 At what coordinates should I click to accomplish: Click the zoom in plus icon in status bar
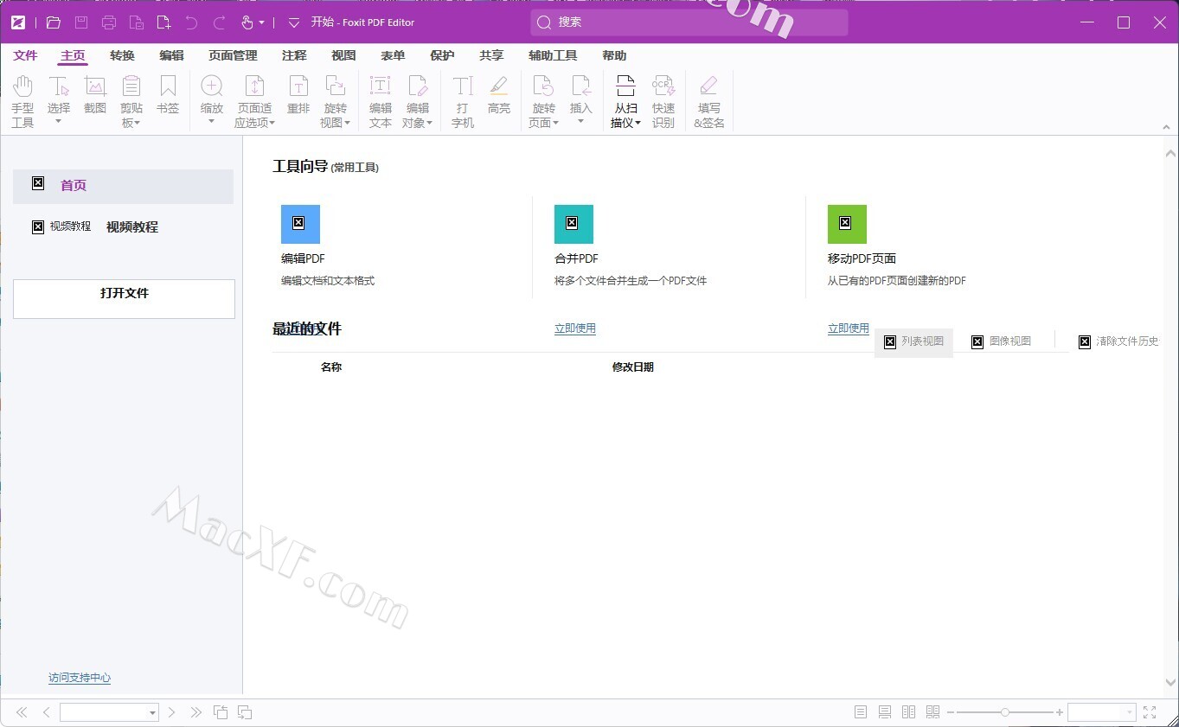tap(1060, 712)
